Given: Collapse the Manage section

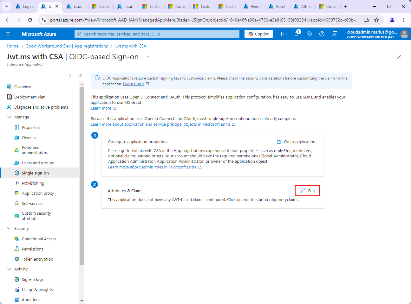Looking at the screenshot, I should click(x=9, y=117).
